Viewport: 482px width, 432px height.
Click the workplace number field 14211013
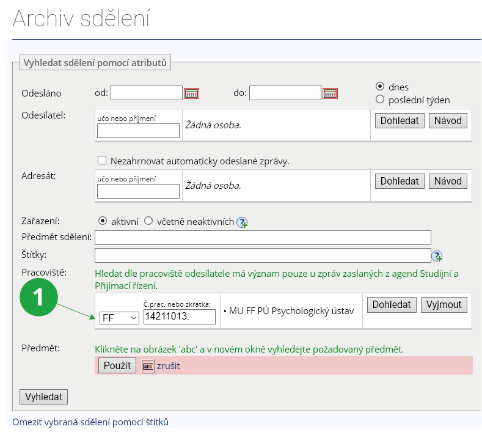(179, 317)
